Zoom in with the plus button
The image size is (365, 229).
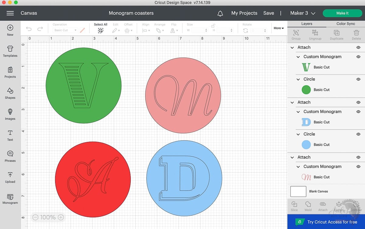61,217
